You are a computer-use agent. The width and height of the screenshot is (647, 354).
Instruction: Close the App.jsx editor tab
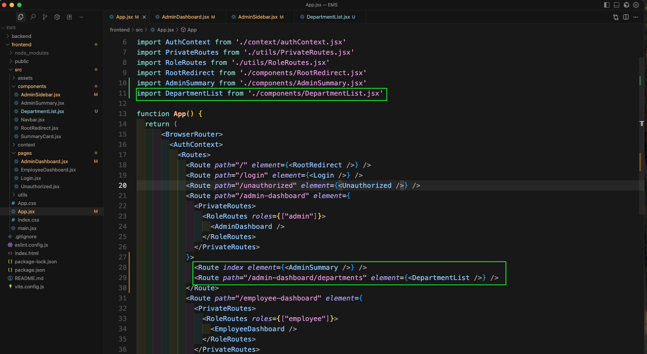tap(144, 17)
